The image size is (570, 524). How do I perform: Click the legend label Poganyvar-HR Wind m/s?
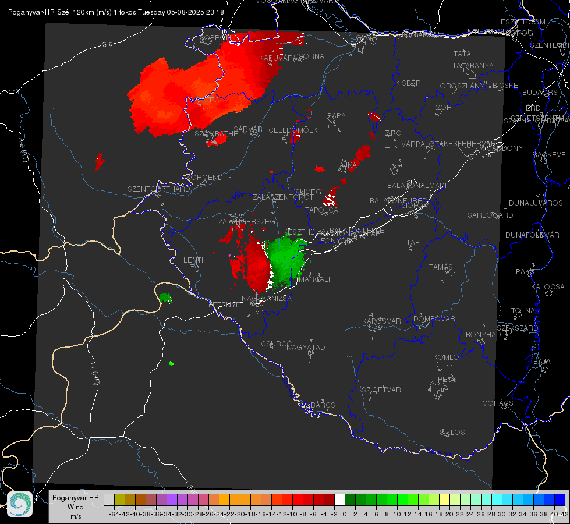click(x=76, y=507)
